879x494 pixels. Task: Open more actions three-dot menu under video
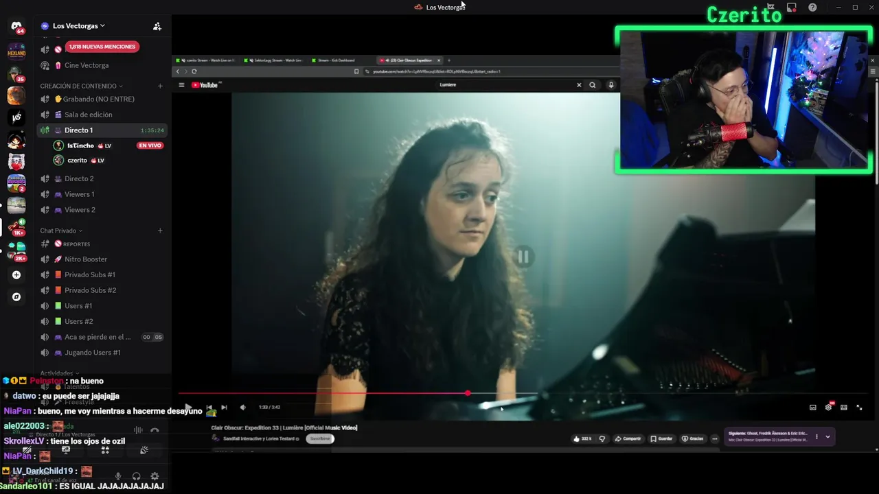click(715, 438)
